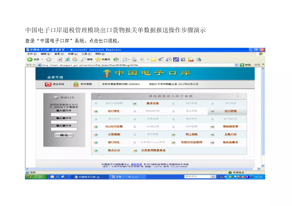Open the 短信息服务 link
292x206 pixels.
click(x=231, y=142)
